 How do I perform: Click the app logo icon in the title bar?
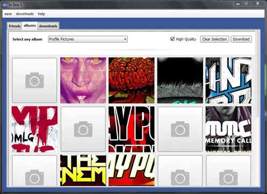point(5,5)
